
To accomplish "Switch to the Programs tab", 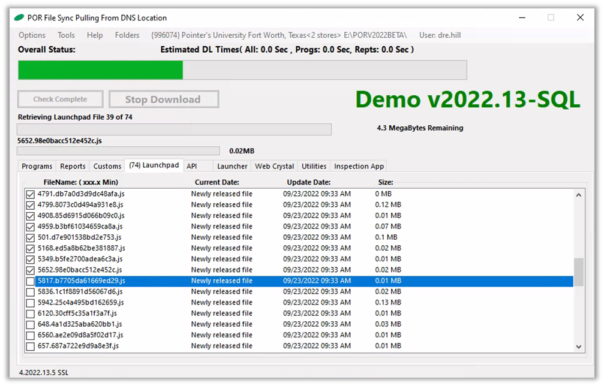I will (x=37, y=166).
